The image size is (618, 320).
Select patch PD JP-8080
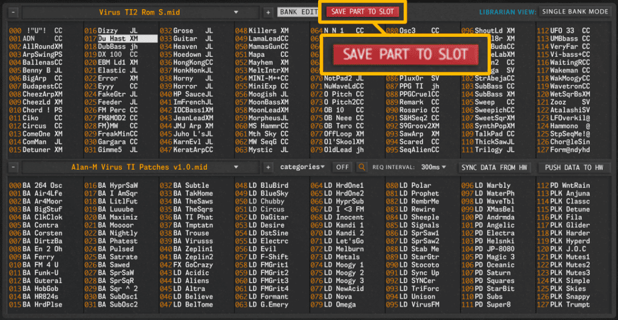488,249
